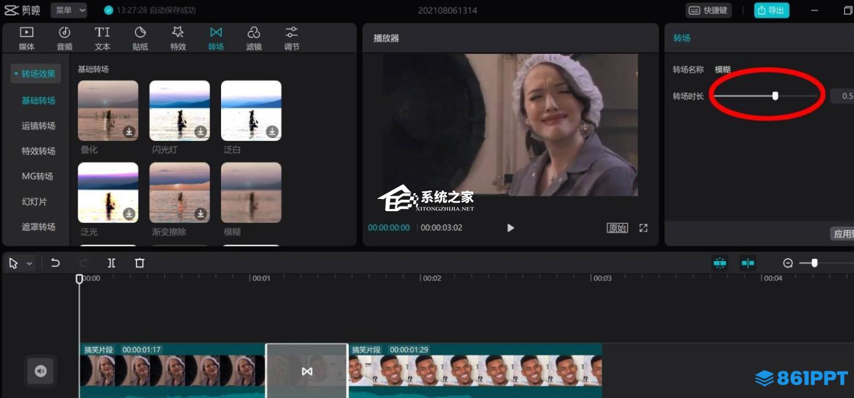Image resolution: width=854 pixels, height=398 pixels.
Task: Click the 00:03 mark on the timeline ruler
Action: coord(602,278)
